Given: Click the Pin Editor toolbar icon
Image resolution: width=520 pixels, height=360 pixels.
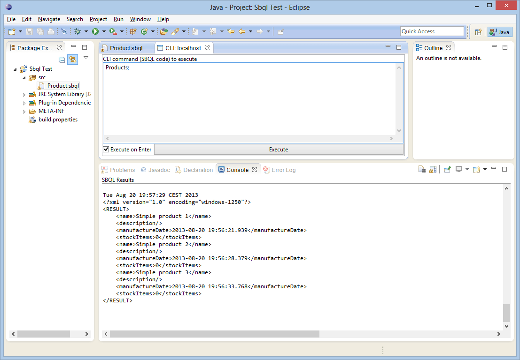Looking at the screenshot, I should click(x=280, y=31).
